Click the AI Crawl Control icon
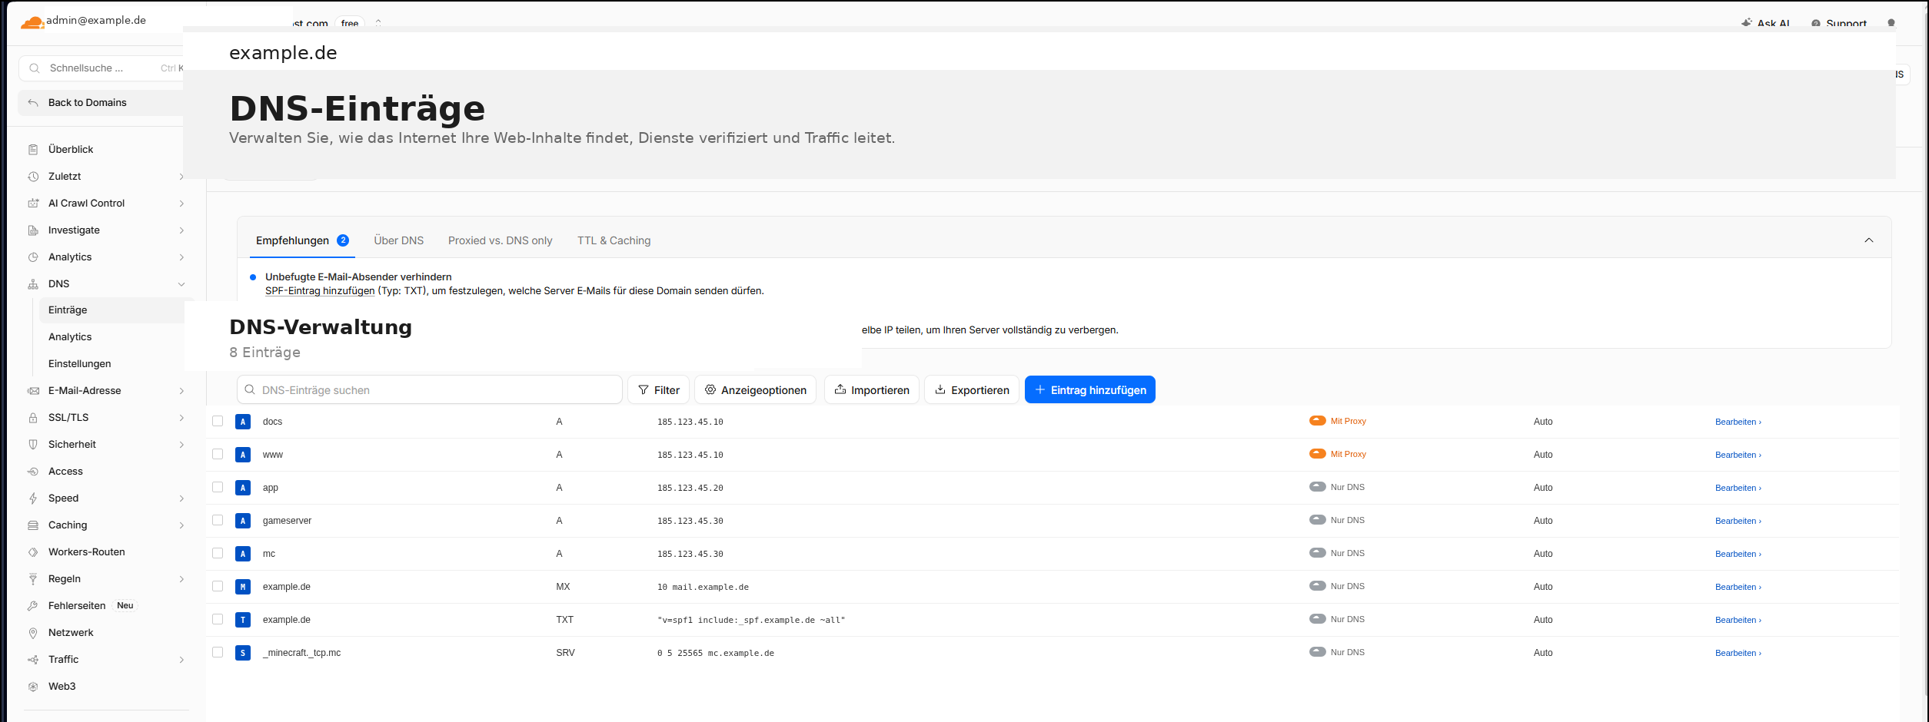 tap(33, 204)
